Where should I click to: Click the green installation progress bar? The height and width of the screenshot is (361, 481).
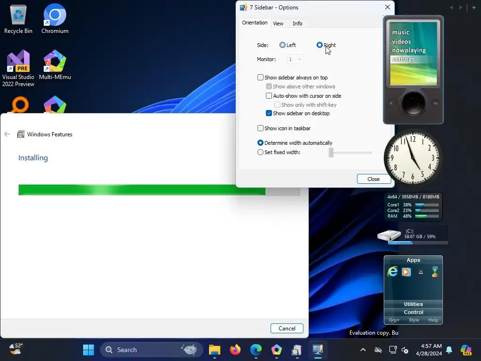pos(142,190)
